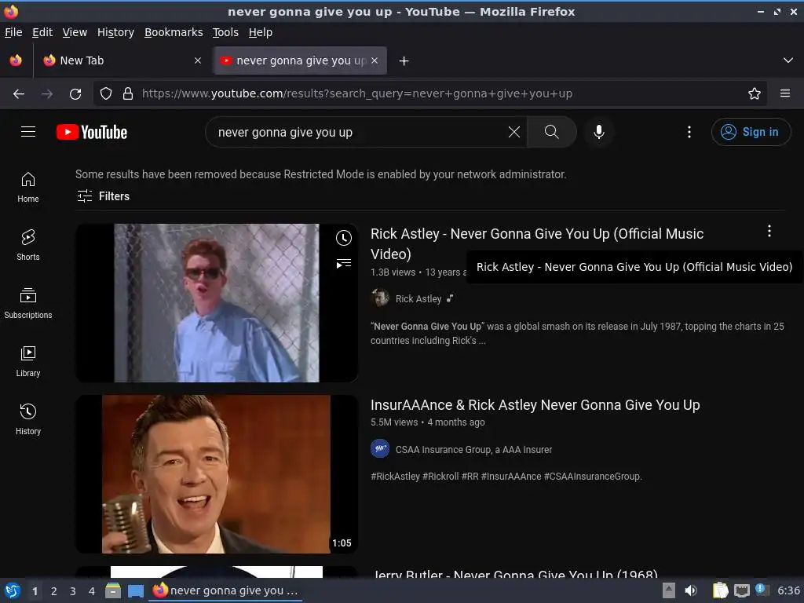Viewport: 804px width, 603px height.
Task: Open the File menu
Action: coord(13,32)
